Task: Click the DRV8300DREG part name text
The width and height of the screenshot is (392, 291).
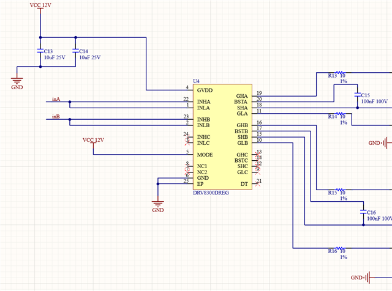Action: click(211, 193)
